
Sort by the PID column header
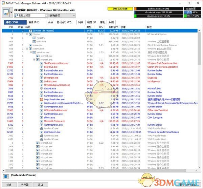click(x=8, y=27)
